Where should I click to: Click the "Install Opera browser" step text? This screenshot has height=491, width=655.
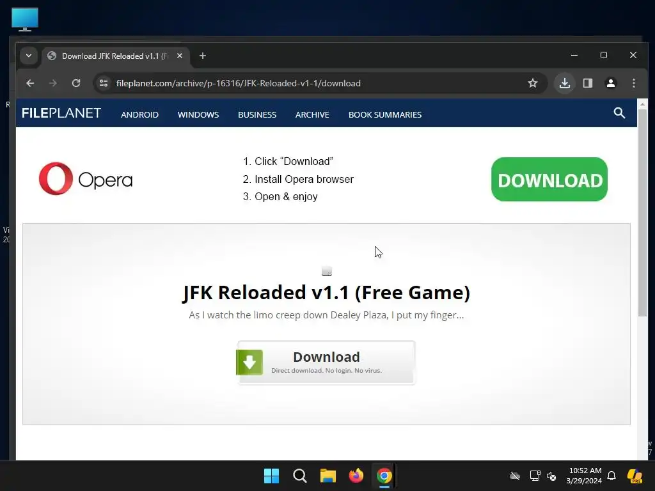tap(304, 179)
